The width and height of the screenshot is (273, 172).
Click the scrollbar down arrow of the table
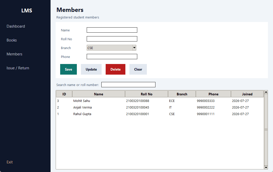[x=266, y=167]
